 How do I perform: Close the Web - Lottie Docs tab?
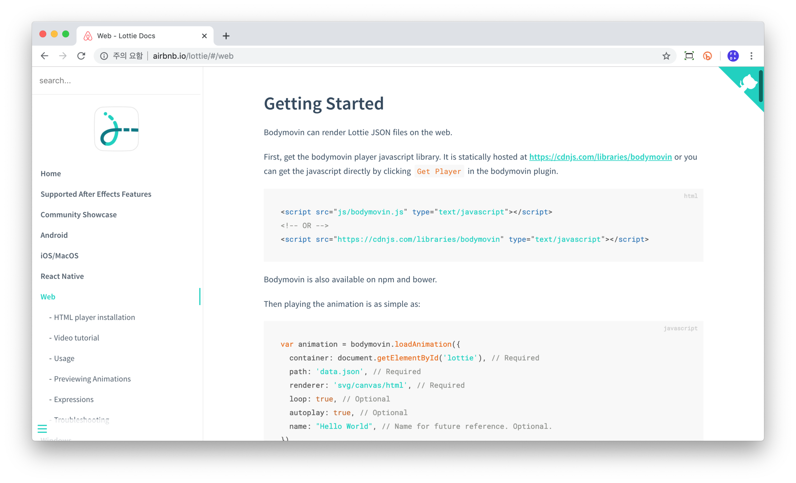[x=204, y=36]
